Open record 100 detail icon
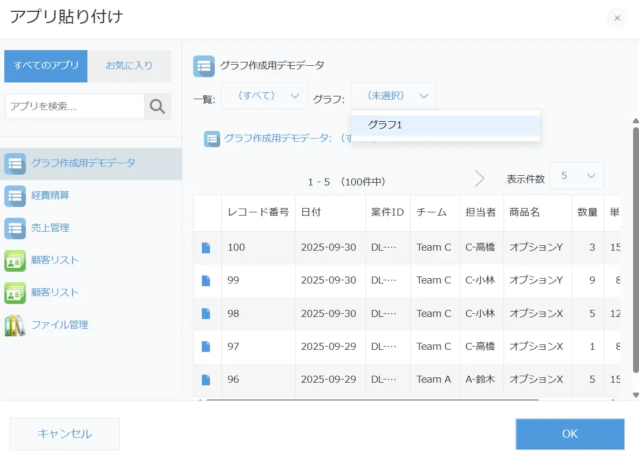This screenshot has height=456, width=639. pos(206,248)
